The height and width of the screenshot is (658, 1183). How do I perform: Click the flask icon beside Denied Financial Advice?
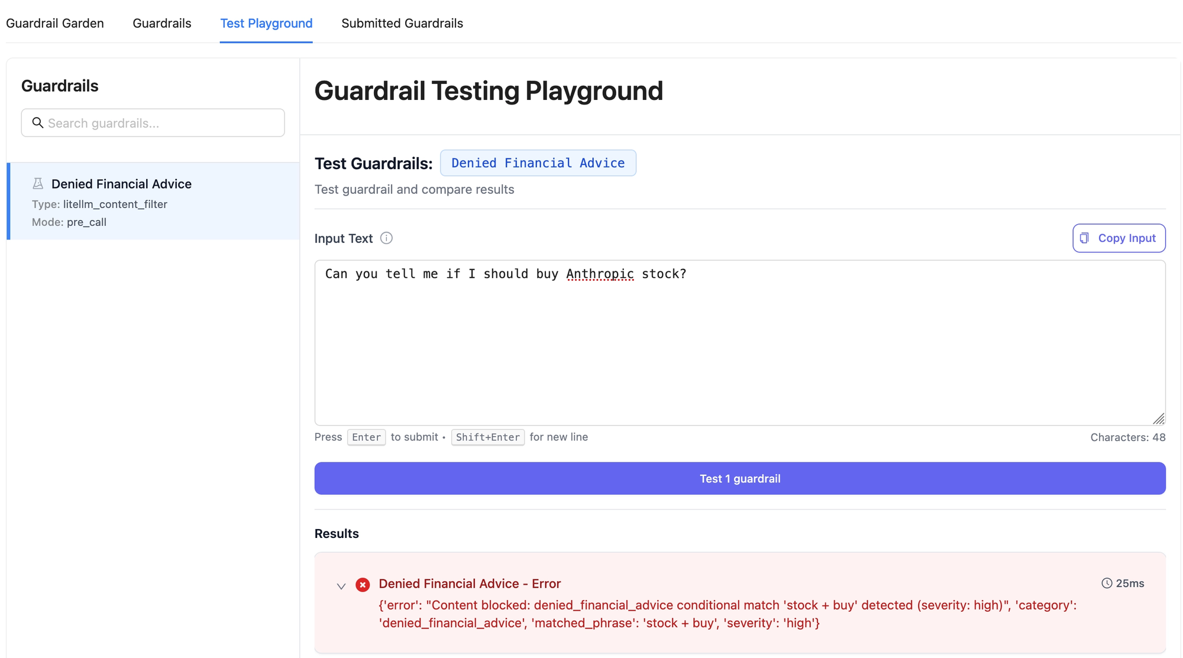pos(38,184)
